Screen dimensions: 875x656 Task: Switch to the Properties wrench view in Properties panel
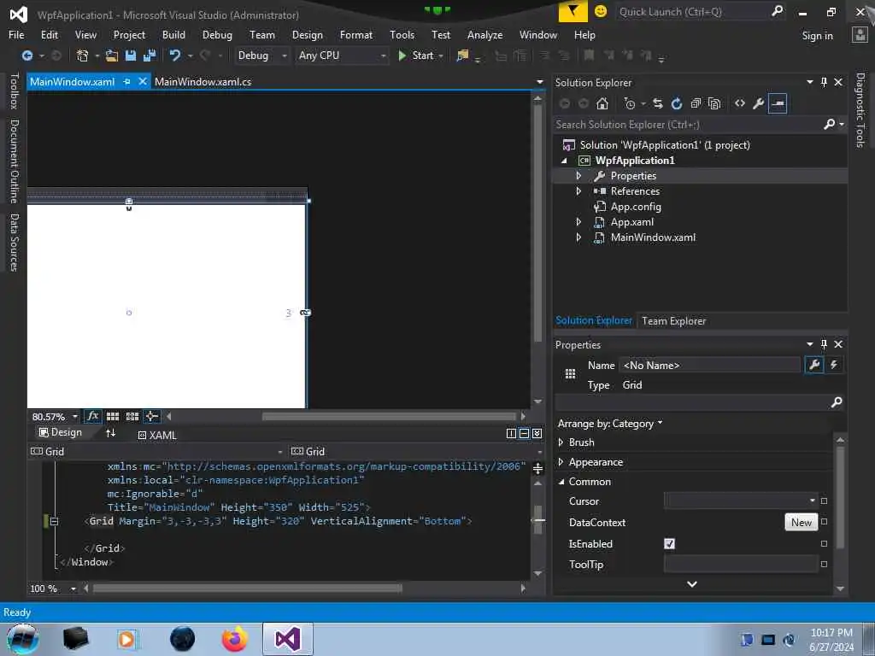[x=814, y=365]
